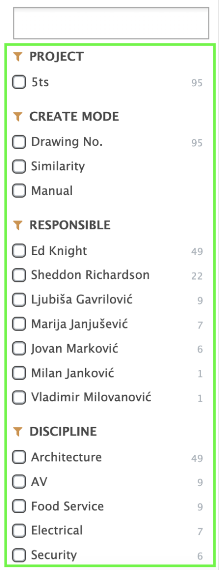Click the empty search field at top
219x570 pixels.
(111, 23)
